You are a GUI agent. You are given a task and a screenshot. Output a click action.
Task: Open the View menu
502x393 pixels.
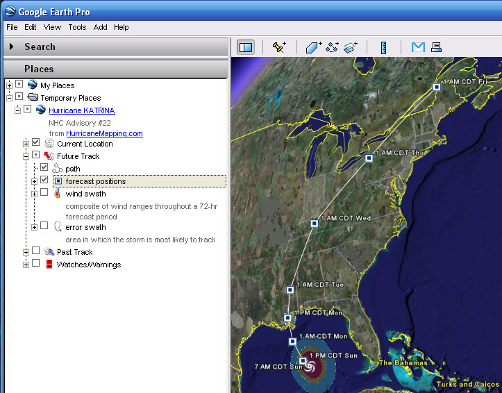[x=52, y=27]
